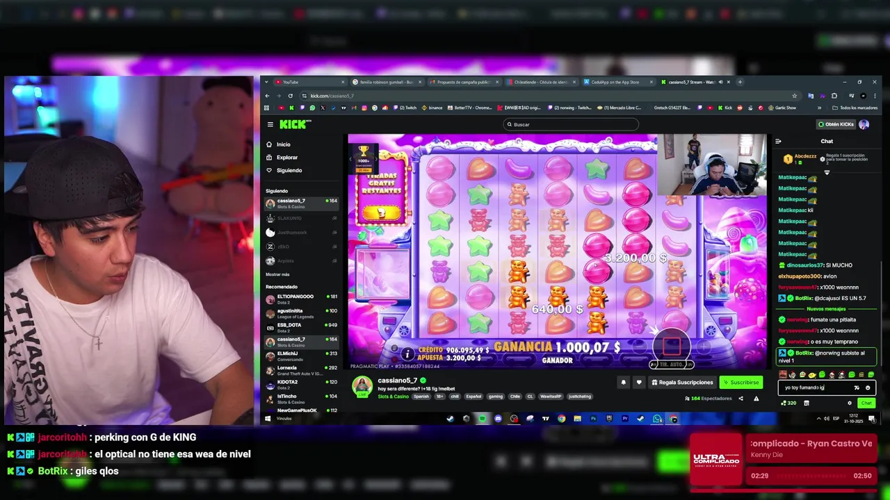Open emote picker smiley in chat
The width and height of the screenshot is (890, 500).
pos(867,388)
